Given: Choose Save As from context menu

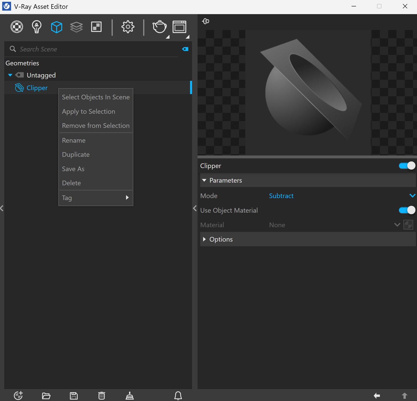Looking at the screenshot, I should pyautogui.click(x=96, y=169).
